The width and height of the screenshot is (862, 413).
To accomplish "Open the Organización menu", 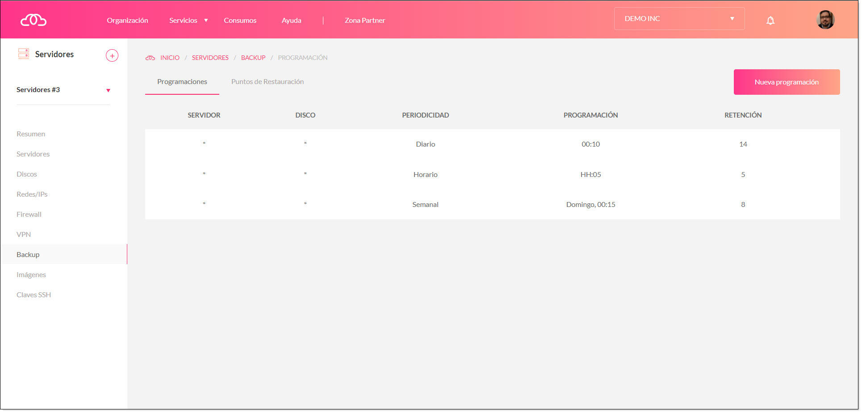I will click(127, 20).
